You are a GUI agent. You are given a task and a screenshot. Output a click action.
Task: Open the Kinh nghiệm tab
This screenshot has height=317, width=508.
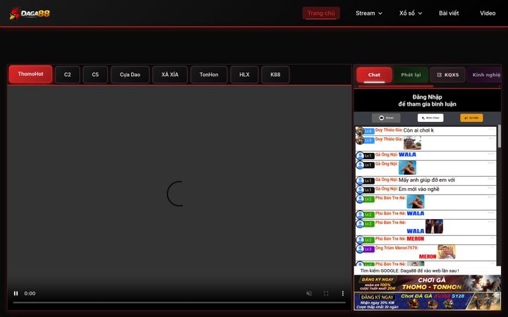point(485,75)
